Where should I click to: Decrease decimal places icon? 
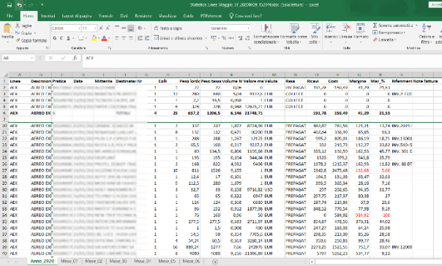tap(247, 38)
